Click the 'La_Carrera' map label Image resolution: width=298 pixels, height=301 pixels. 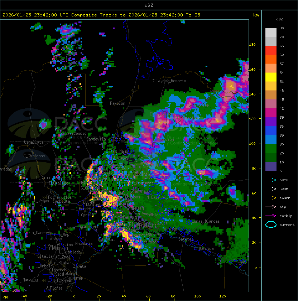click(x=40, y=233)
